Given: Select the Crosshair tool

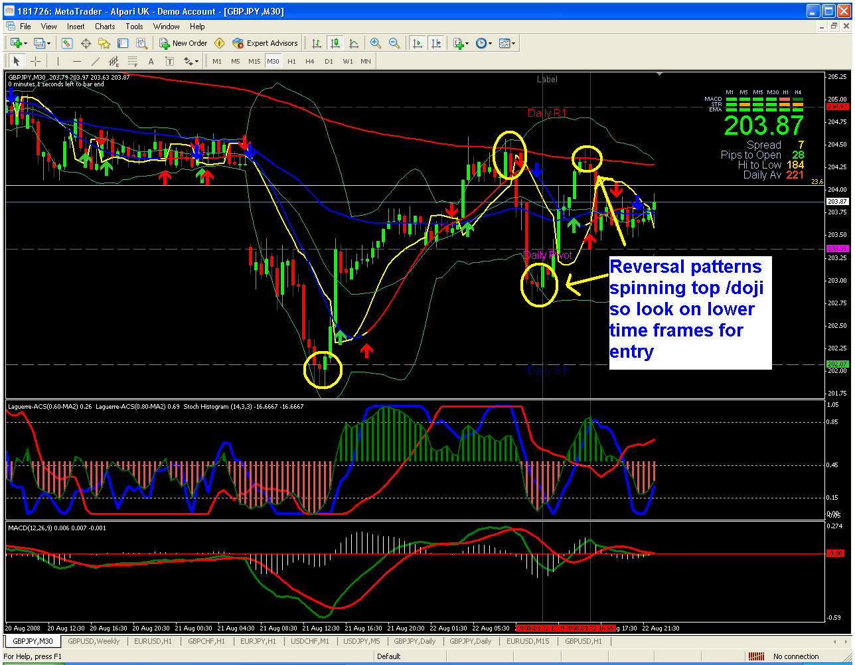Looking at the screenshot, I should (35, 61).
